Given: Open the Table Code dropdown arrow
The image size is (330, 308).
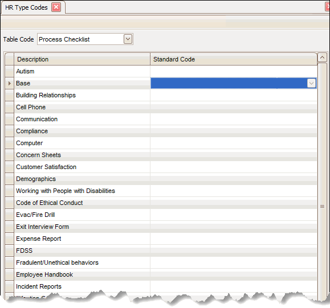Looking at the screenshot, I should click(x=128, y=39).
